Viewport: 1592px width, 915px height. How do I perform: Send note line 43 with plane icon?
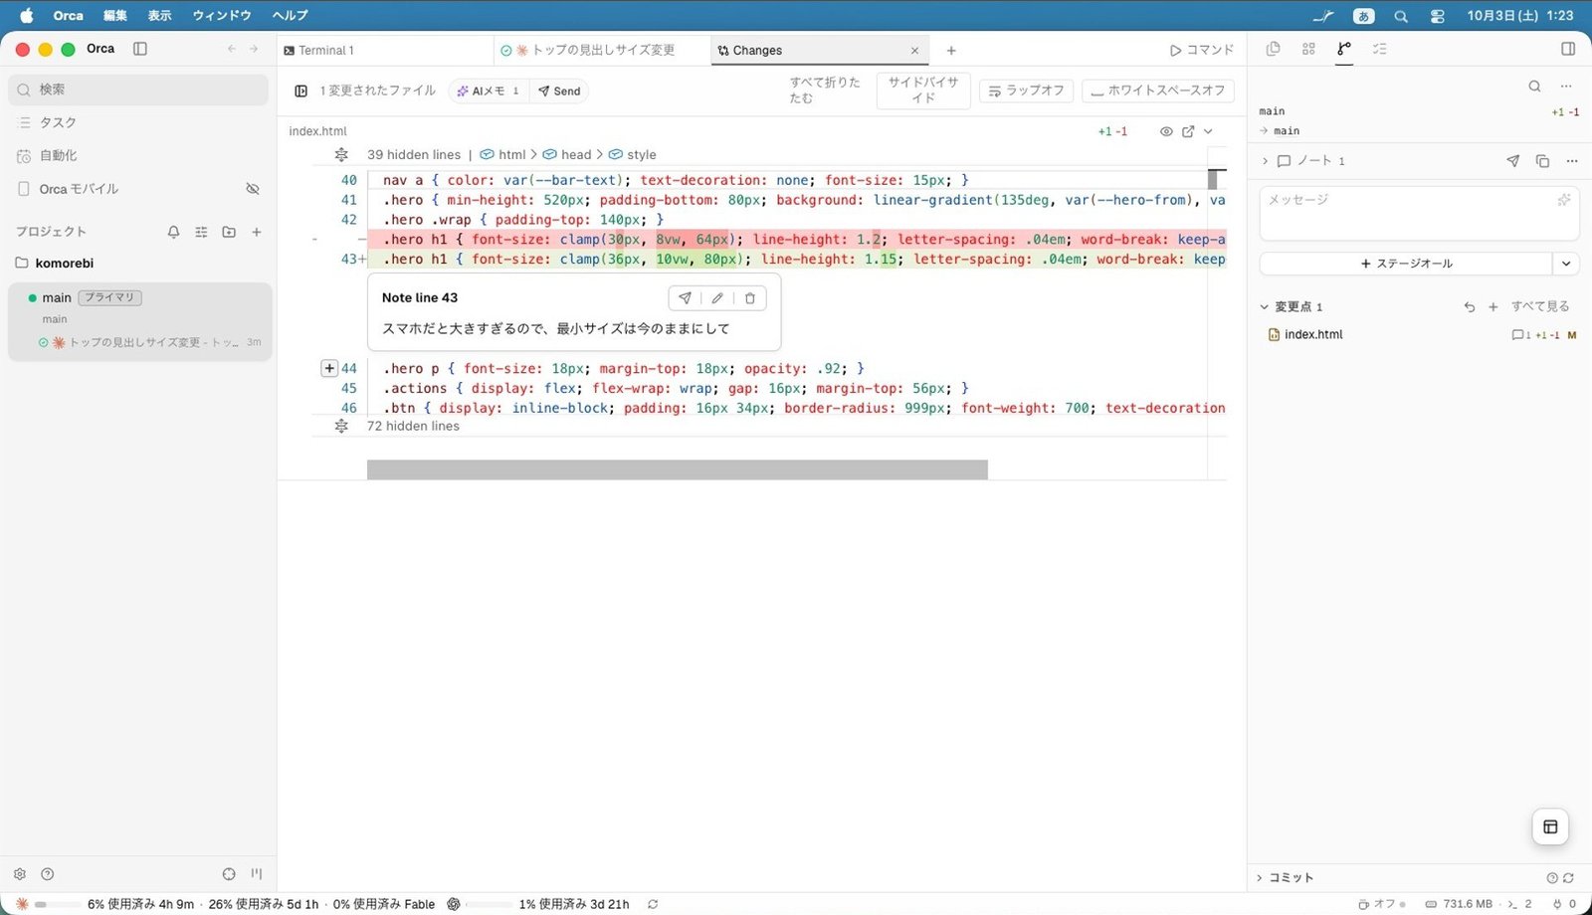pos(685,298)
